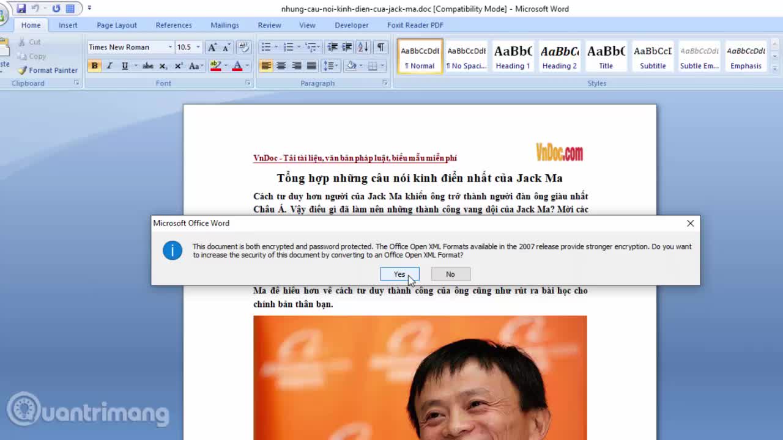The width and height of the screenshot is (783, 440).
Task: Click No in the Word dialog
Action: pos(450,274)
